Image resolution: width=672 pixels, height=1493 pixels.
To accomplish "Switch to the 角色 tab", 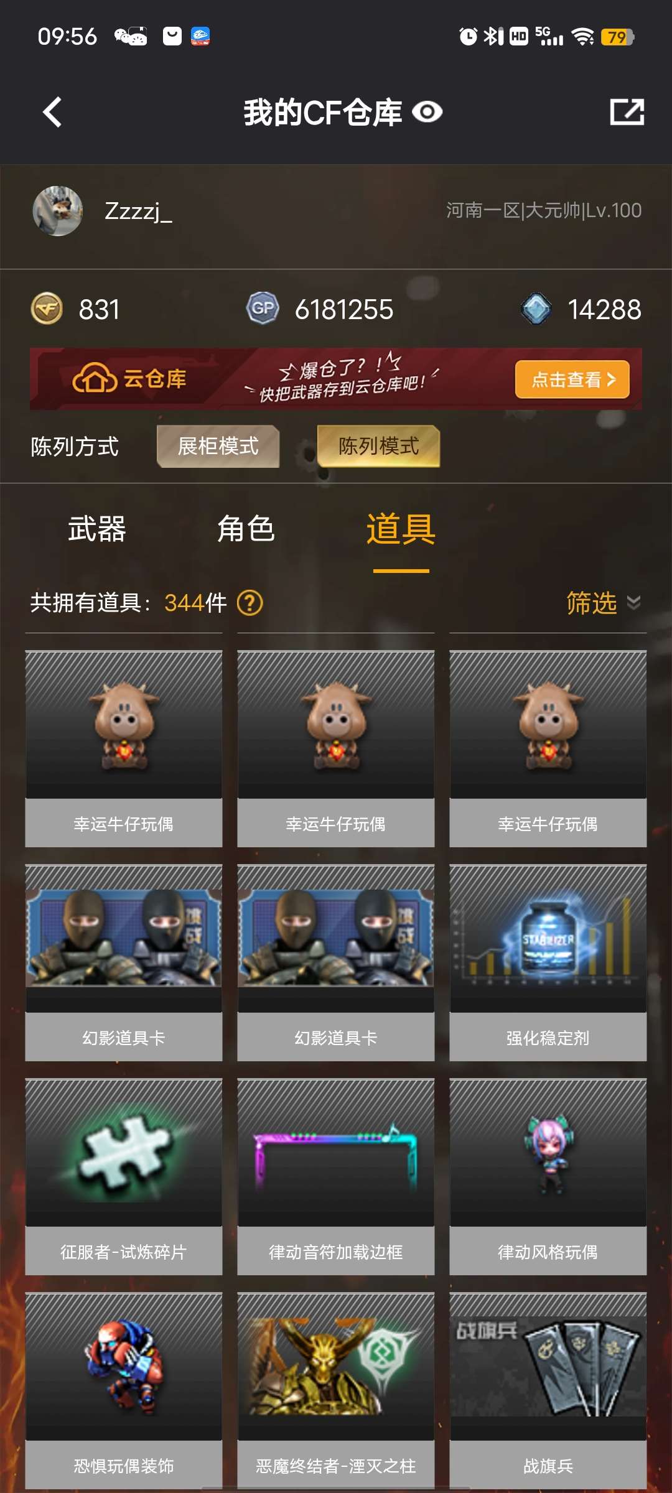I will (x=246, y=529).
